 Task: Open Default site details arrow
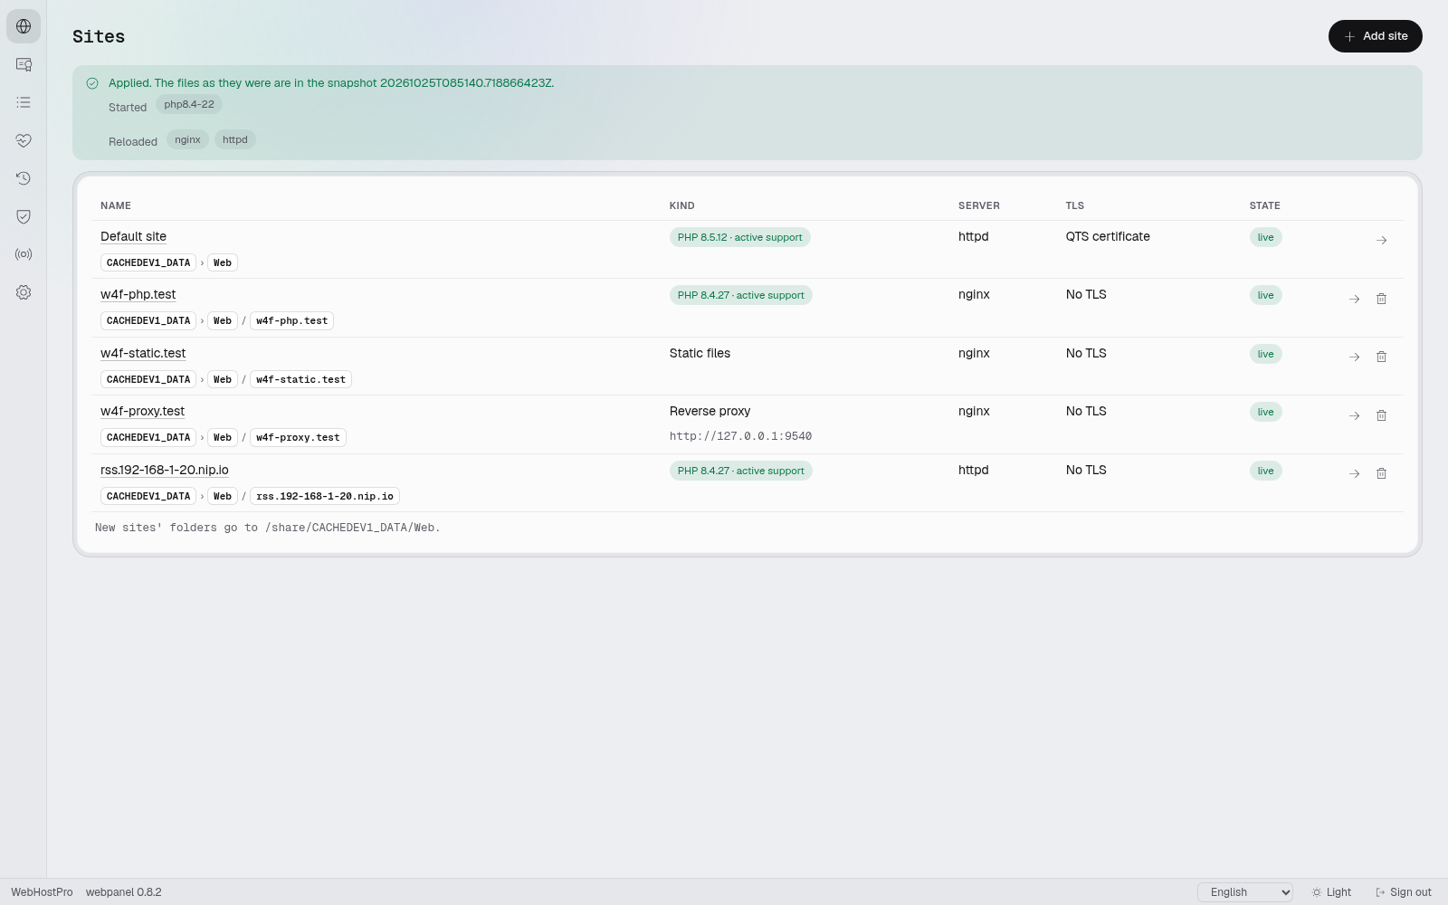coord(1381,240)
